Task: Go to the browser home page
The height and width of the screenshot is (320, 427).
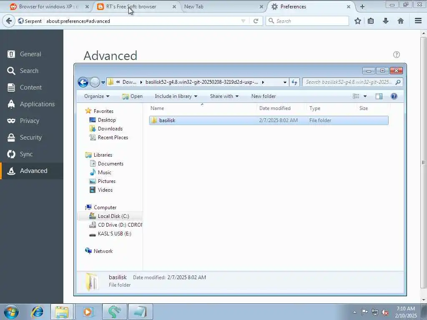Action: coord(401,21)
